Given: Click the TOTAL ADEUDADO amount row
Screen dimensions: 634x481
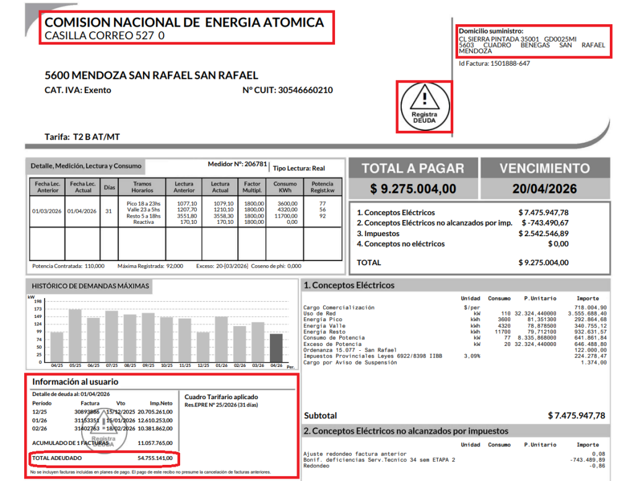Looking at the screenshot, I should click(x=103, y=458).
